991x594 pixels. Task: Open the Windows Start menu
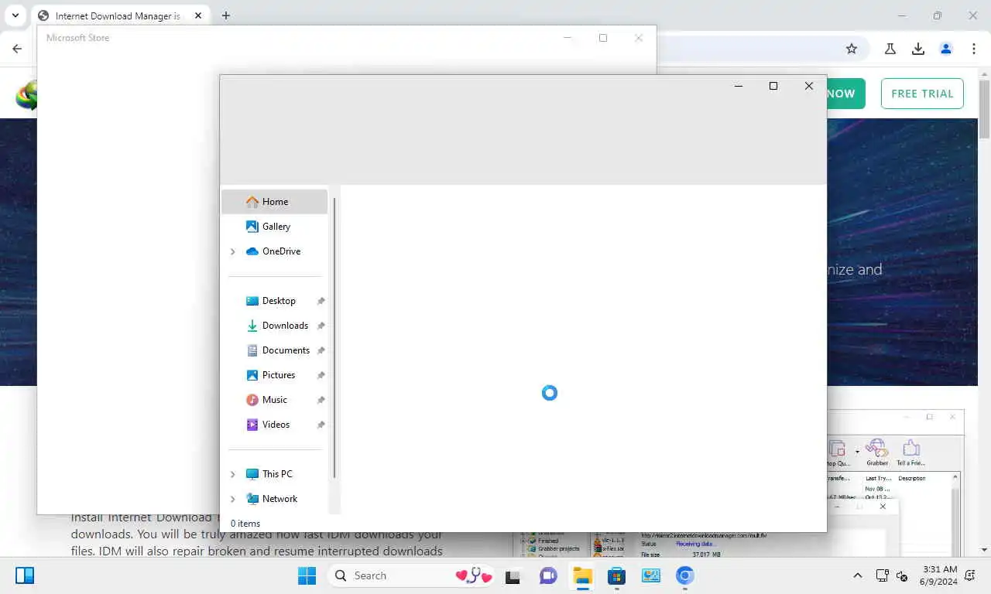point(307,575)
